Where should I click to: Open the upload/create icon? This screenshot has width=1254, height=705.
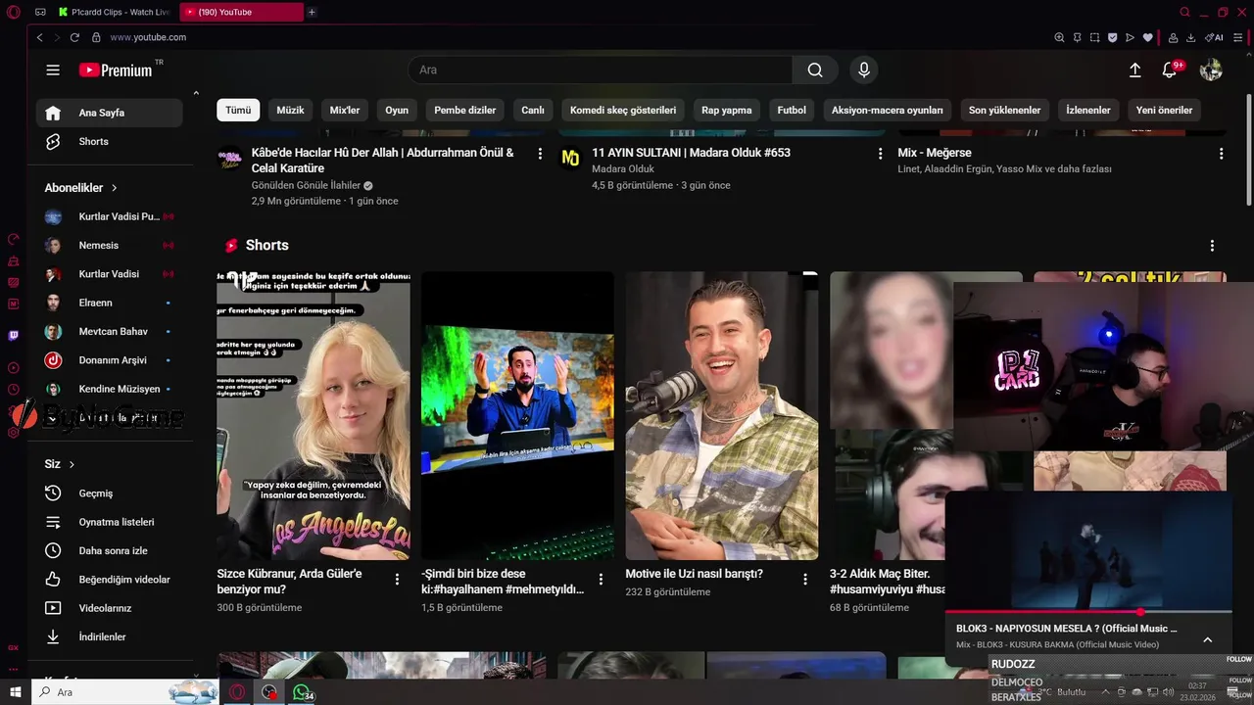click(x=1134, y=70)
